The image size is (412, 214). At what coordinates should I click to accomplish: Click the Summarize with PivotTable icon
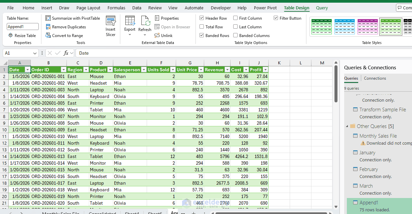click(x=48, y=18)
